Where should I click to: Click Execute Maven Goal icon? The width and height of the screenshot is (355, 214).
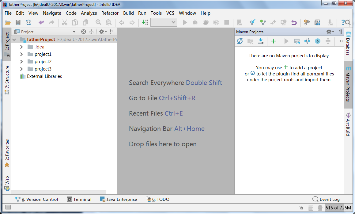coord(296,41)
